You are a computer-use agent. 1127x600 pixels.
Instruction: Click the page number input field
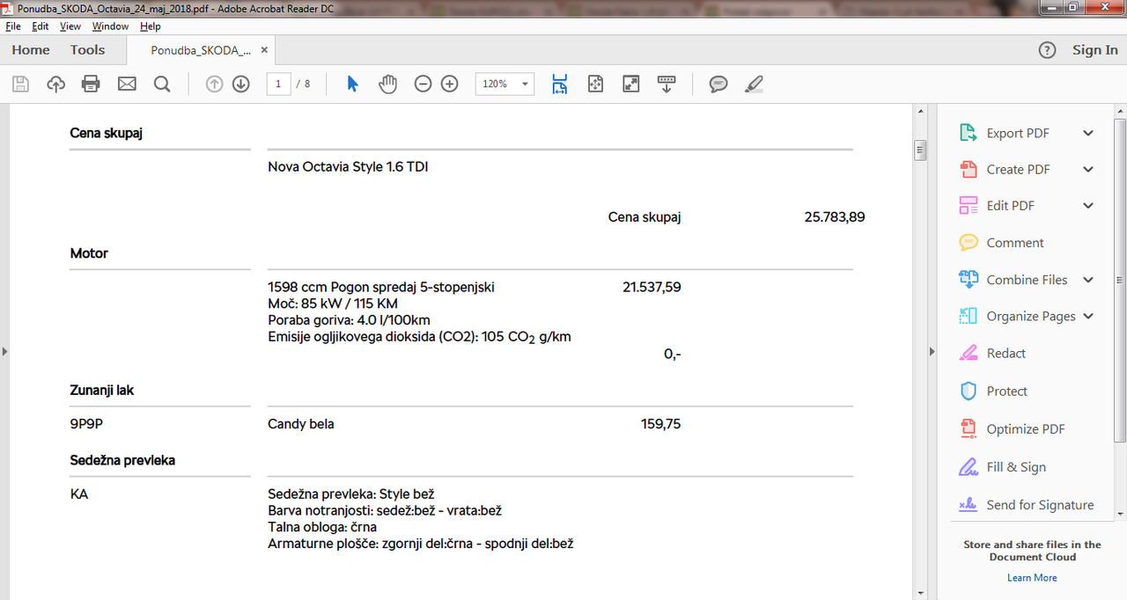pyautogui.click(x=278, y=84)
